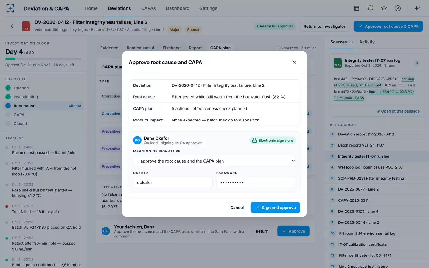Open the Root causes tab

[140, 48]
